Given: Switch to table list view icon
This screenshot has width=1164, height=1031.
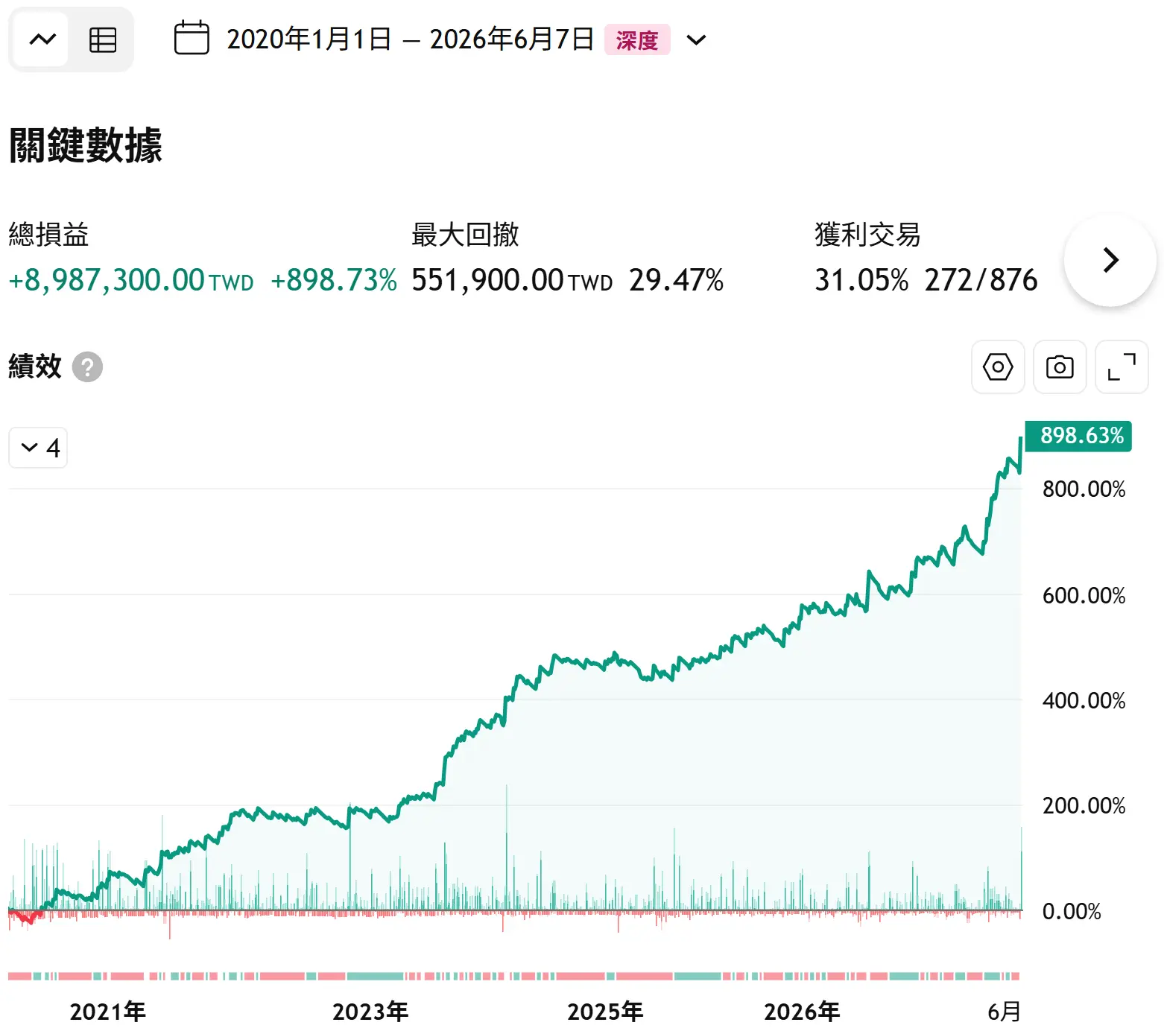Looking at the screenshot, I should click(103, 39).
